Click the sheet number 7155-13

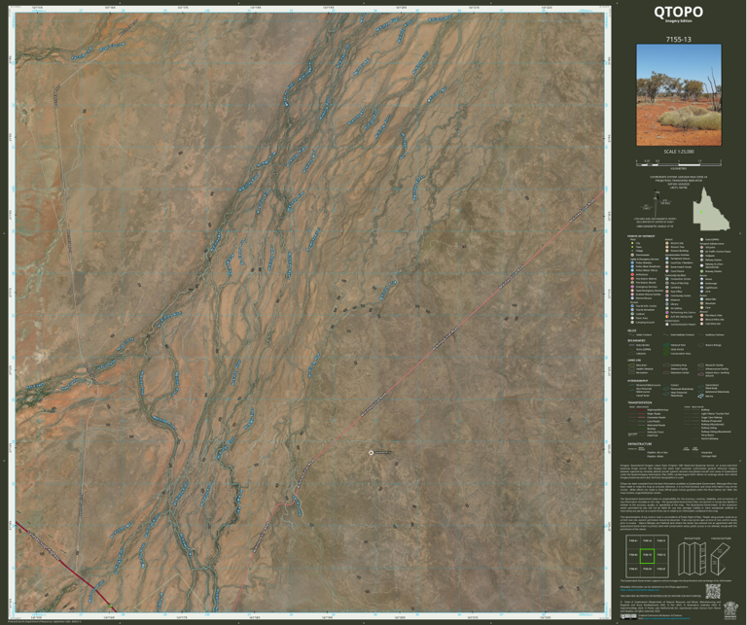678,40
